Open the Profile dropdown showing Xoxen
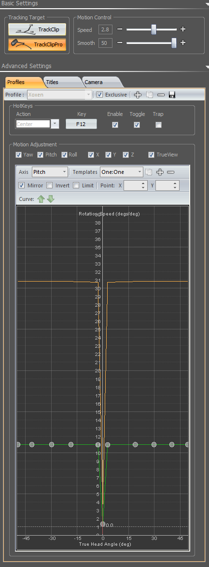Image resolution: width=209 pixels, height=567 pixels. (x=59, y=95)
